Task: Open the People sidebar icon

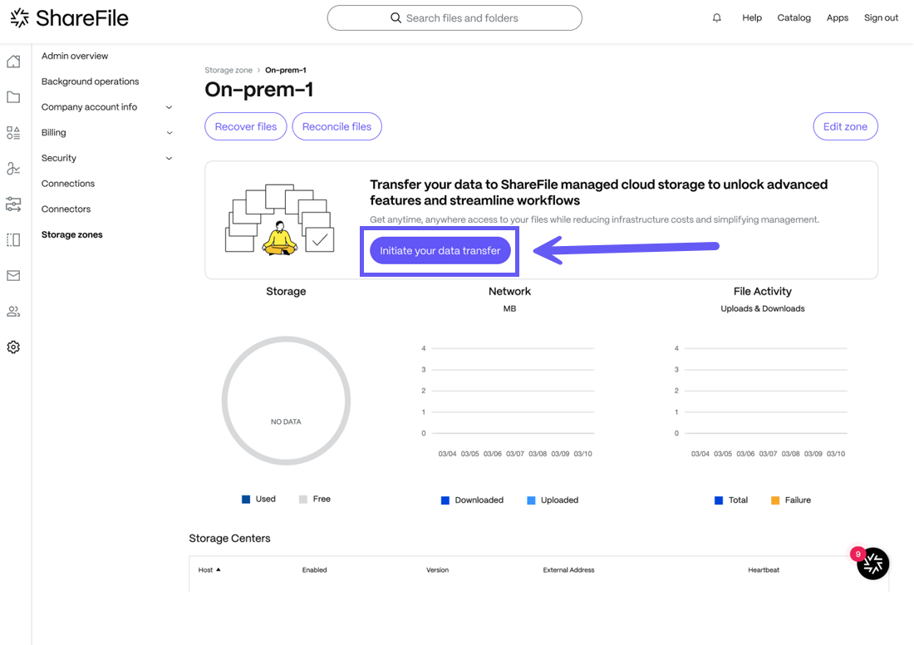Action: pos(13,312)
